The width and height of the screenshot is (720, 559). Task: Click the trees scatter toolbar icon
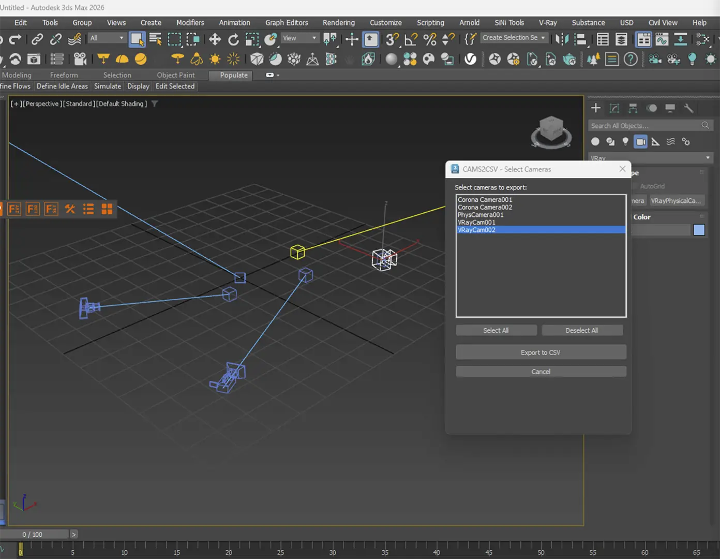pos(593,59)
